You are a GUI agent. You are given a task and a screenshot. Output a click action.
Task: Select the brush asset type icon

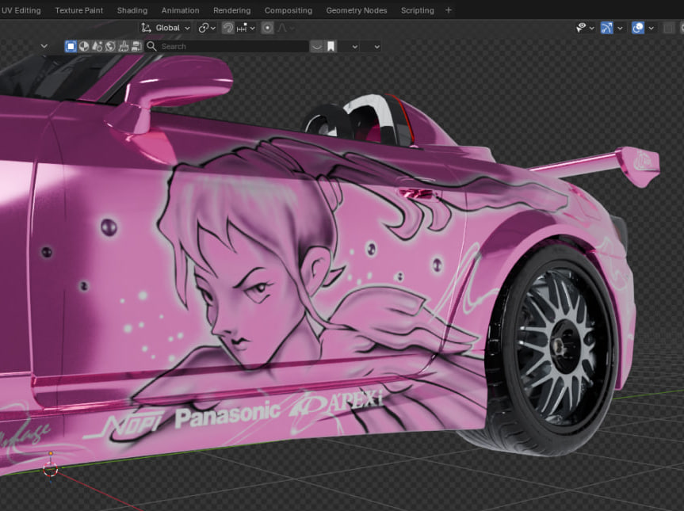(x=124, y=46)
